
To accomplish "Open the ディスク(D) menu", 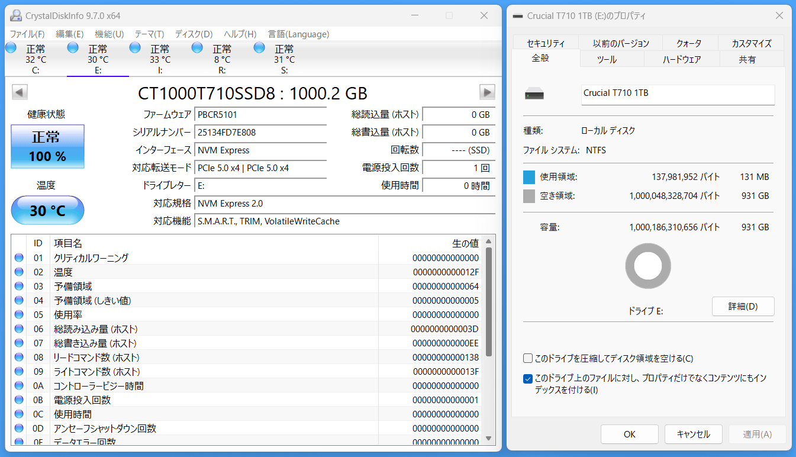I will [194, 34].
